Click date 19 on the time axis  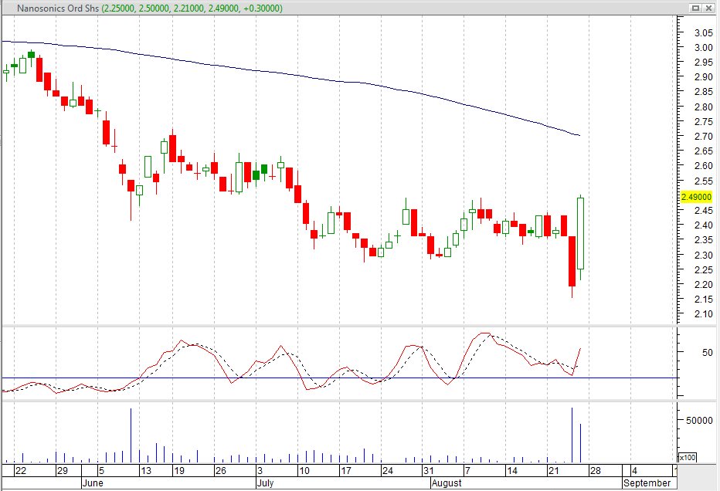click(179, 471)
